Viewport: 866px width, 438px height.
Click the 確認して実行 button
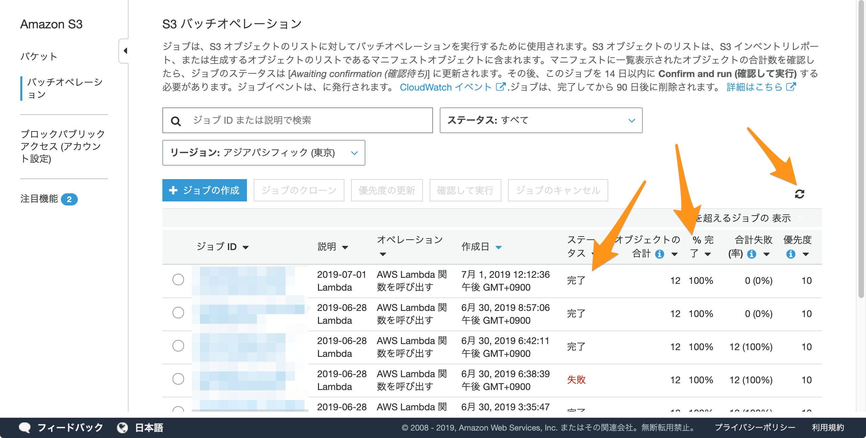click(465, 190)
